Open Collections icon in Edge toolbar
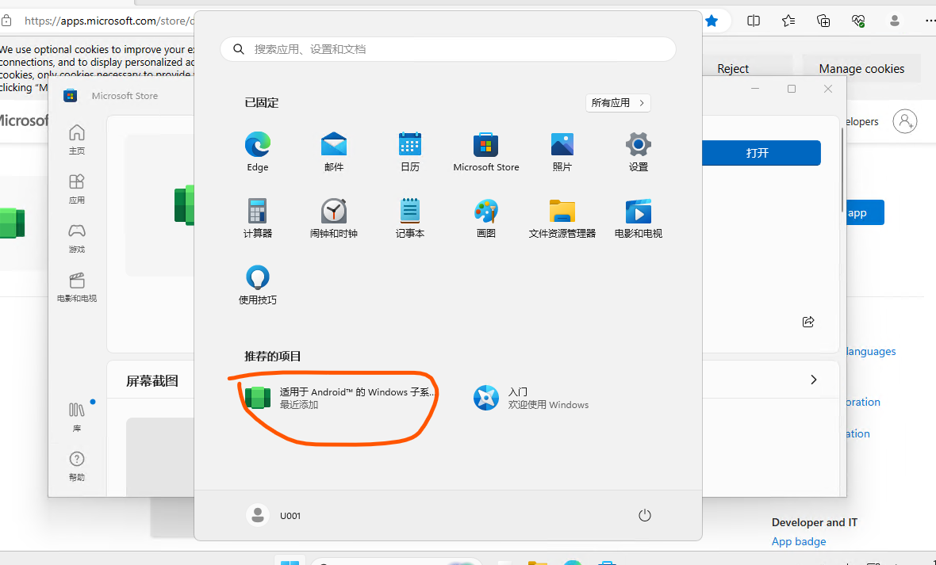This screenshot has width=936, height=565. click(x=824, y=21)
